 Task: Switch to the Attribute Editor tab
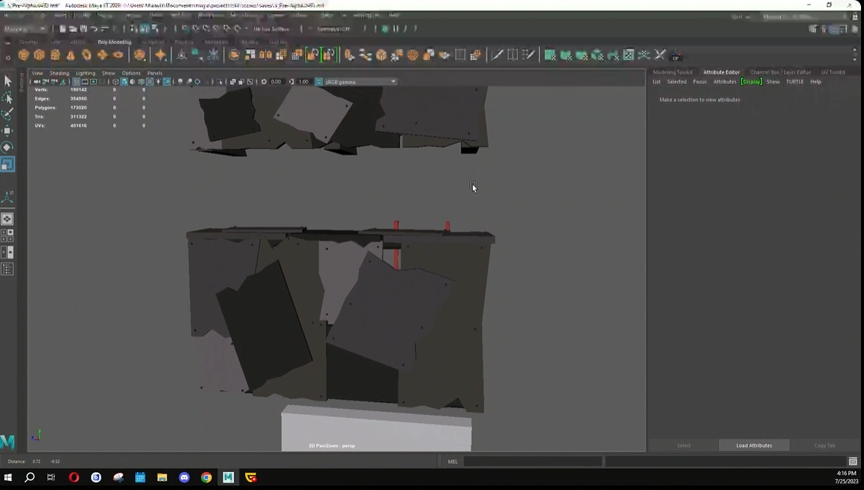[x=721, y=72]
